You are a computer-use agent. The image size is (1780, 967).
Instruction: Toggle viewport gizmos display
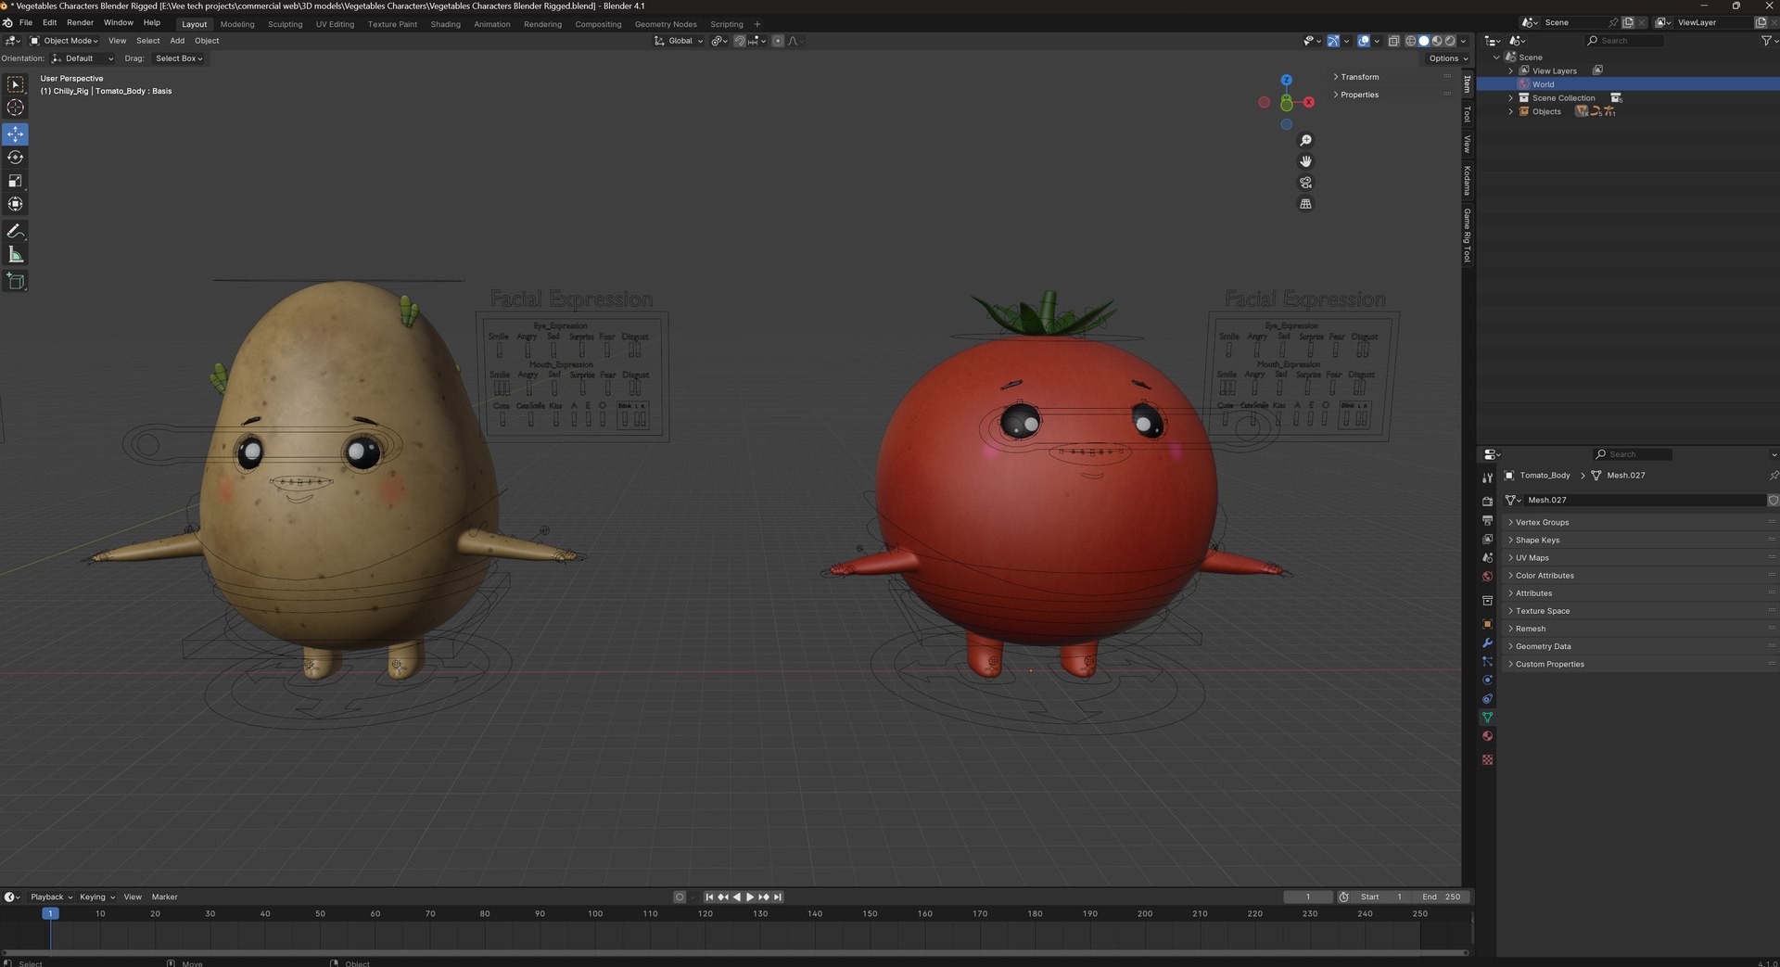[1333, 41]
